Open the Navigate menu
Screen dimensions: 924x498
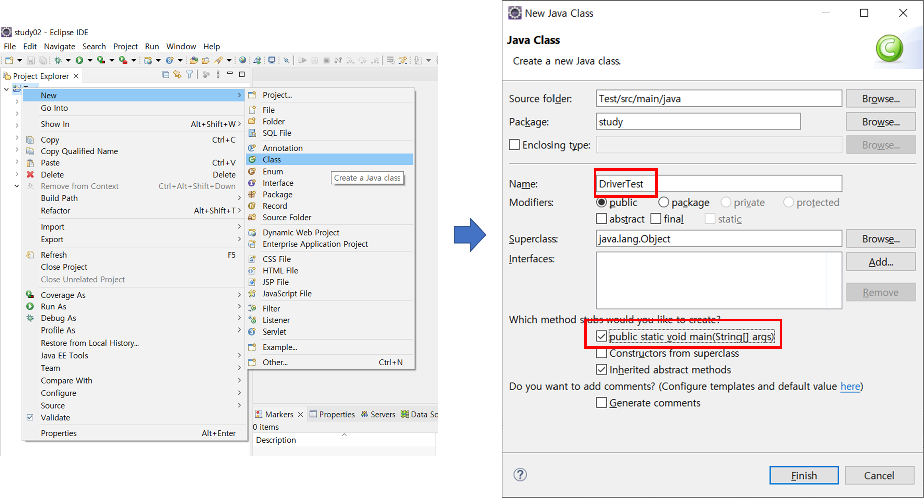(59, 46)
